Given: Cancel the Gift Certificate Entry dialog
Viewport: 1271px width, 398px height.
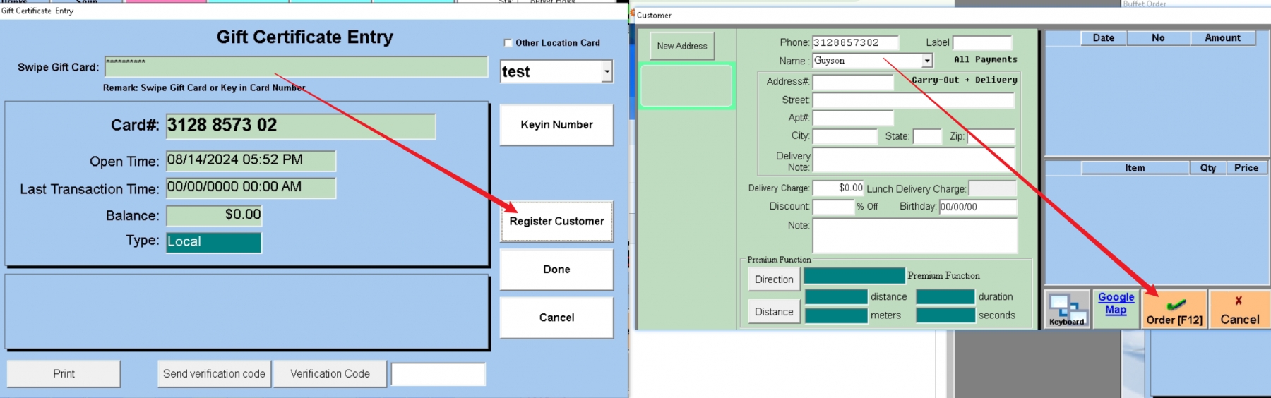Looking at the screenshot, I should click(556, 318).
